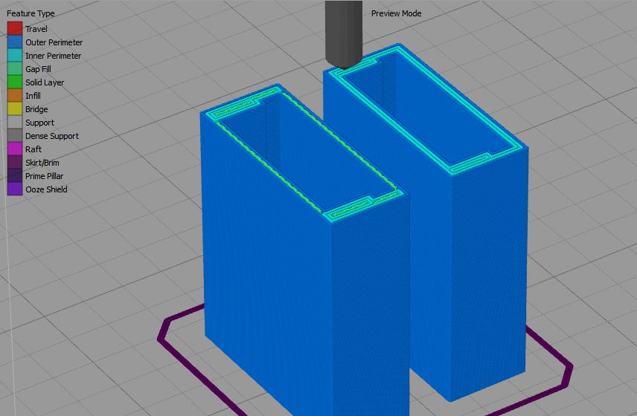Click the Skirt/Brim color swatch

point(15,162)
